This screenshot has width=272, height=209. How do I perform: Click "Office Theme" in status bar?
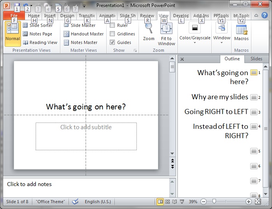pos(50,202)
